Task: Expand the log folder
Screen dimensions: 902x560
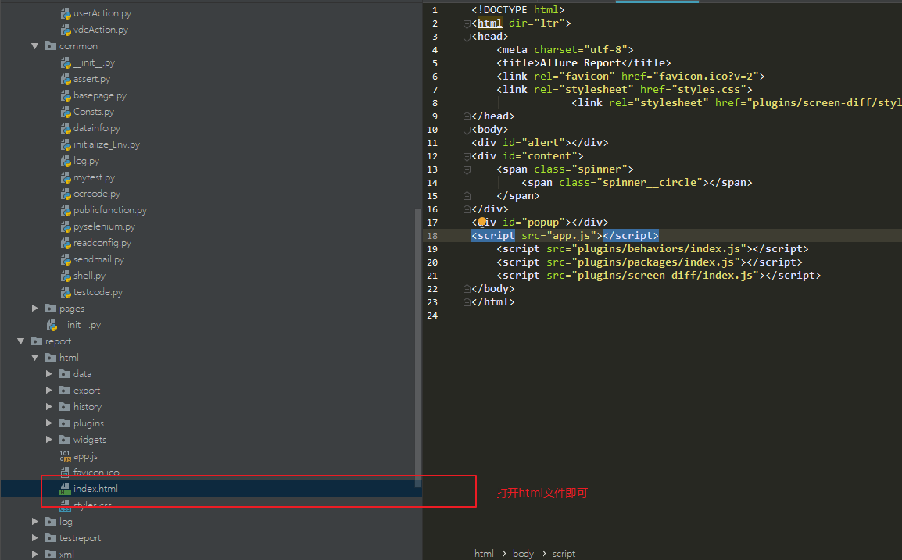Action: coord(34,522)
